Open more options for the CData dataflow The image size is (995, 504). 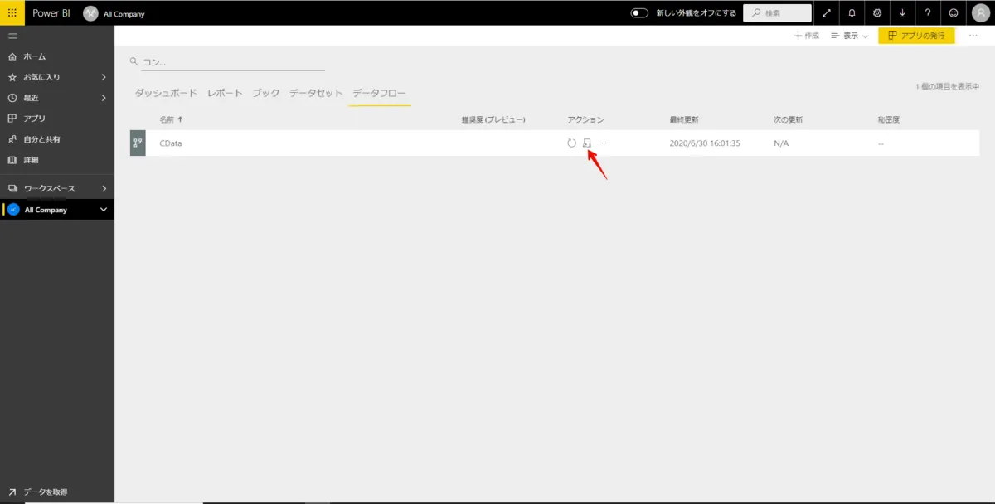(603, 143)
